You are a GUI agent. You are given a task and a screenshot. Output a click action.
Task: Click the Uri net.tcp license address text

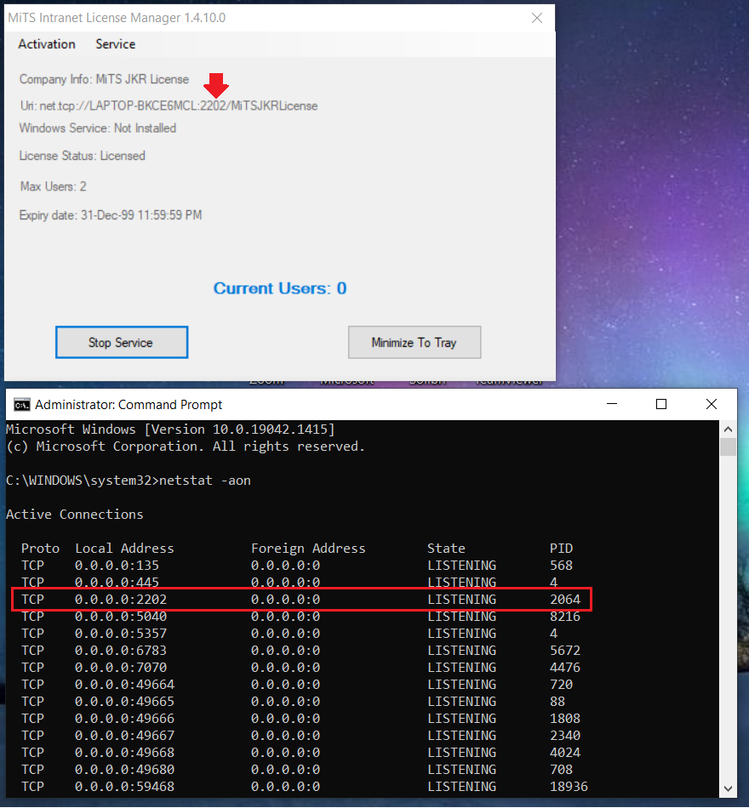click(x=169, y=106)
